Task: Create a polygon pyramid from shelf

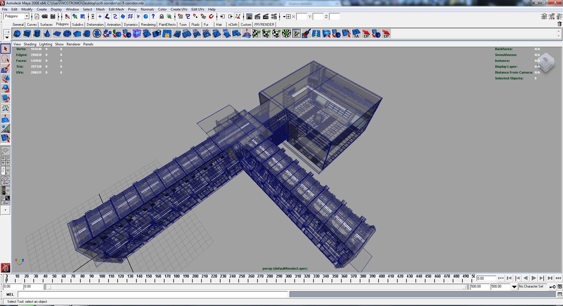Action: point(77,34)
